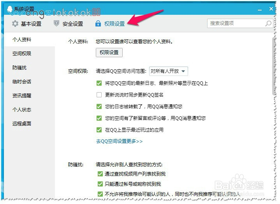Click the magnifier icon in the search box
Image resolution: width=280 pixels, height=204 pixels.
point(268,23)
